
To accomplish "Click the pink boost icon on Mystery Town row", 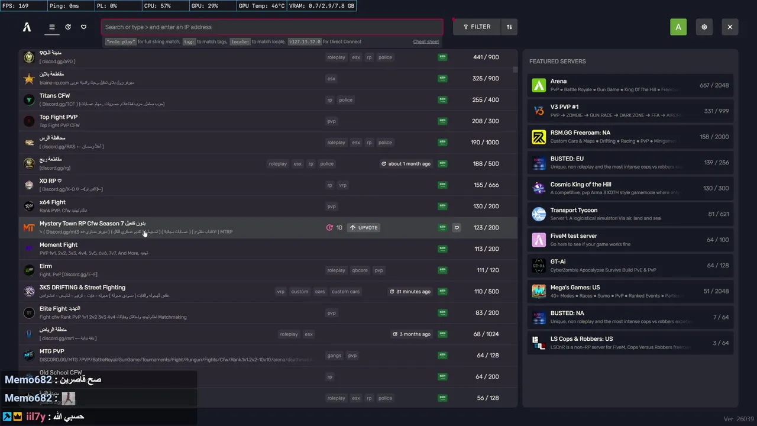I will 329,227.
